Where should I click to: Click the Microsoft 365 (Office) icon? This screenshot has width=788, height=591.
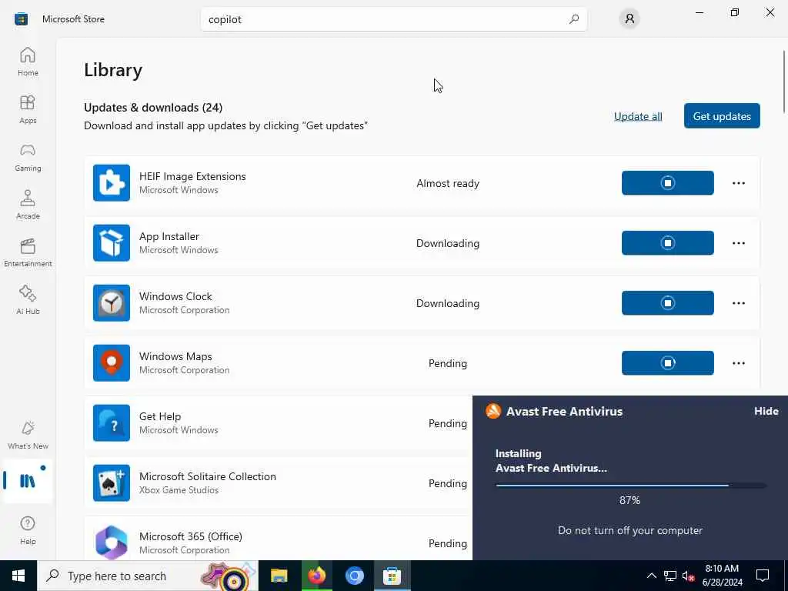[x=112, y=543]
